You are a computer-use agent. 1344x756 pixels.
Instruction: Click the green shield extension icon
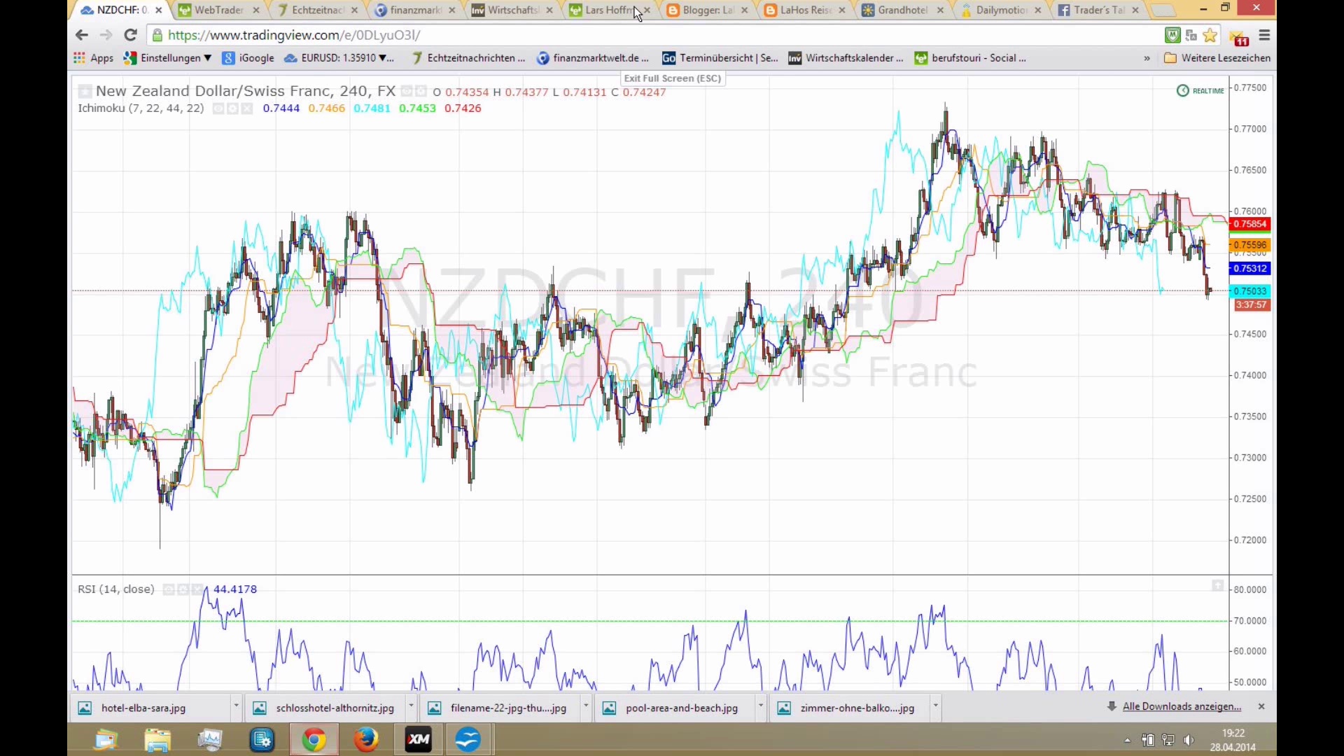(x=1172, y=35)
